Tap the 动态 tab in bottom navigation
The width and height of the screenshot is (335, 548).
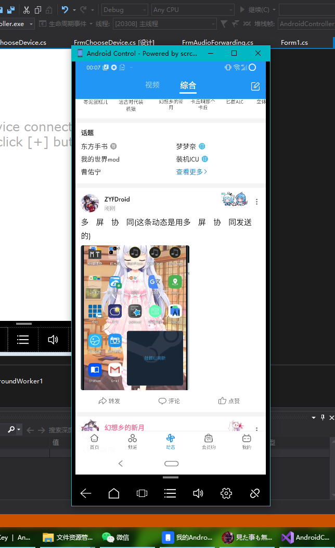(170, 441)
